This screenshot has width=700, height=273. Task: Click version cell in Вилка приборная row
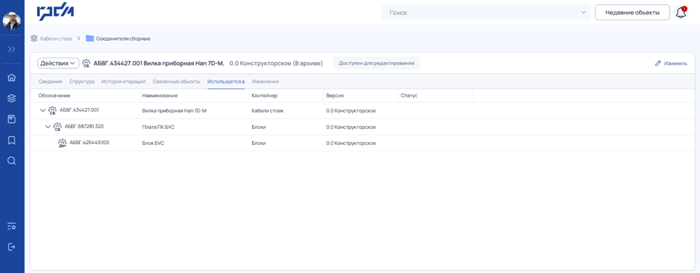coord(351,111)
